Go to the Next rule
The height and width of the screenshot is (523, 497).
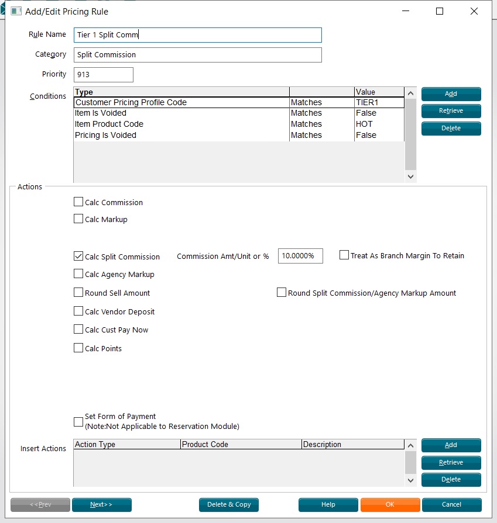pyautogui.click(x=102, y=505)
